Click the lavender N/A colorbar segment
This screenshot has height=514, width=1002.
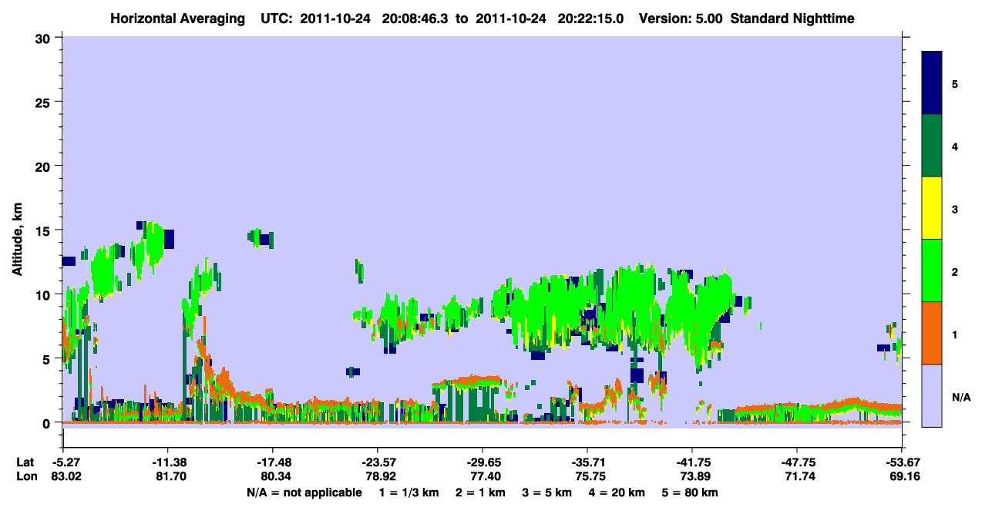coord(932,395)
